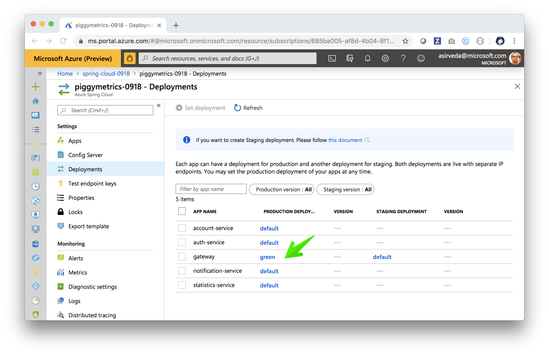The image size is (549, 356).
Task: Open a new browser tab
Action: point(176,25)
